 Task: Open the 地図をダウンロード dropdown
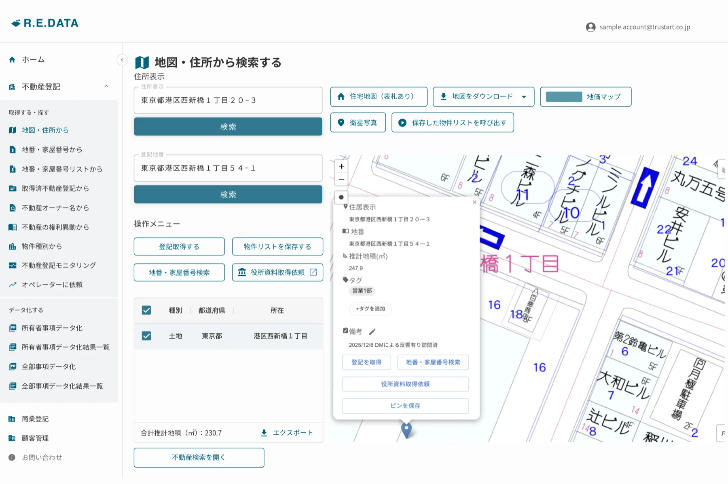pos(483,97)
